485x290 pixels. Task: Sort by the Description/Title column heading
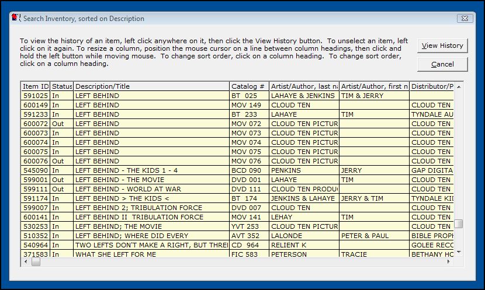pos(151,86)
